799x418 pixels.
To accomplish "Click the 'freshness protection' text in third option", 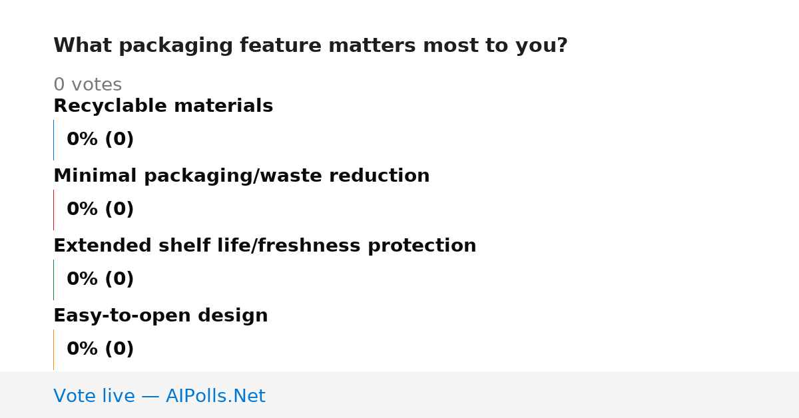I will coord(367,246).
